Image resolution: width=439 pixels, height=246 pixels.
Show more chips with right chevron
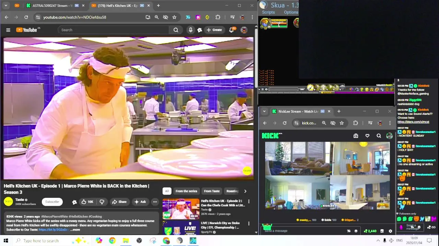(245, 191)
